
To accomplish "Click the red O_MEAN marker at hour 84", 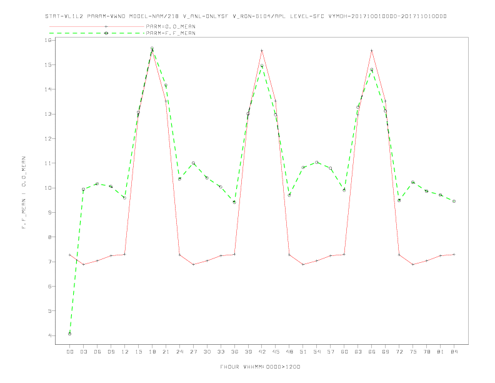I will coord(454,254).
